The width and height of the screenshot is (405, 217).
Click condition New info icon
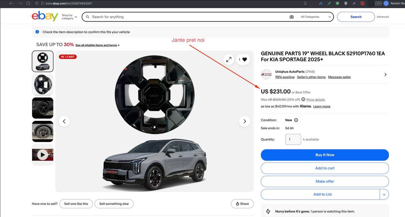[296, 120]
